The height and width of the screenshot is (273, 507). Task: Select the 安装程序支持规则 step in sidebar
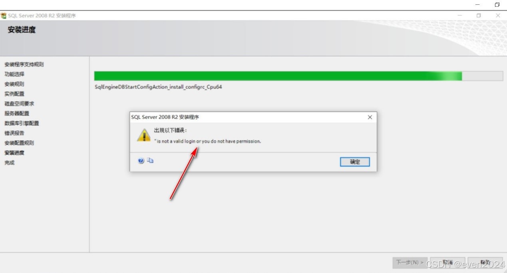24,64
